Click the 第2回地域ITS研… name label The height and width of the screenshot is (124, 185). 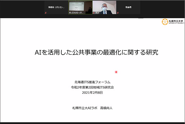tap(76, 13)
